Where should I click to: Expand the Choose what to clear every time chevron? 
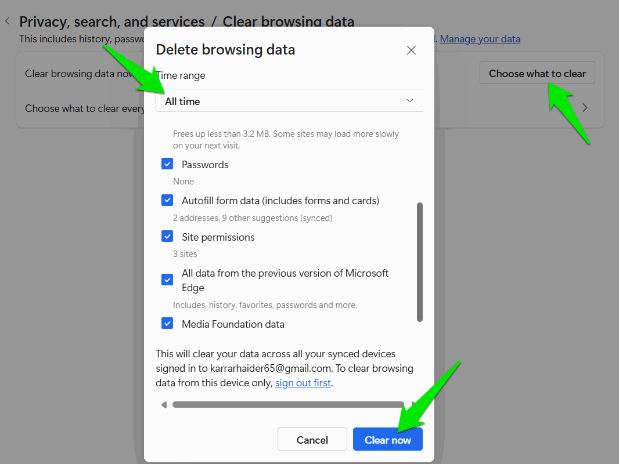point(585,108)
